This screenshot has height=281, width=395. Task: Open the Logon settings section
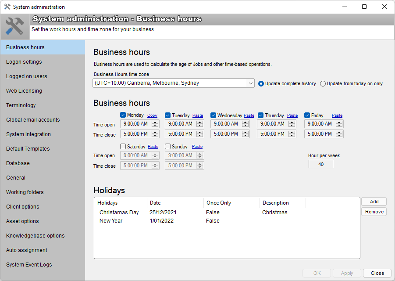click(x=43, y=62)
